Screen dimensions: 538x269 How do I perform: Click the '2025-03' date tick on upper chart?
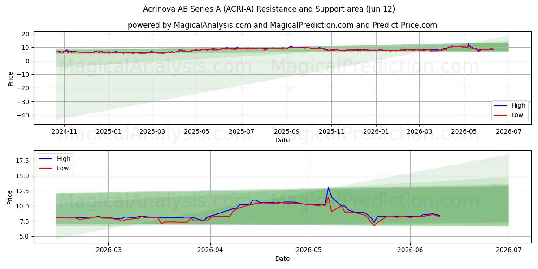click(x=152, y=131)
